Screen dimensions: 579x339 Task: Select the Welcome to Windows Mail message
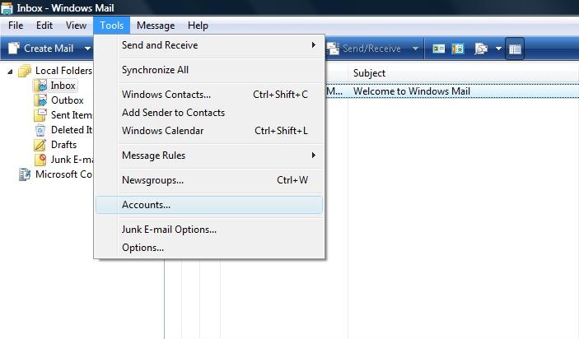(x=411, y=91)
